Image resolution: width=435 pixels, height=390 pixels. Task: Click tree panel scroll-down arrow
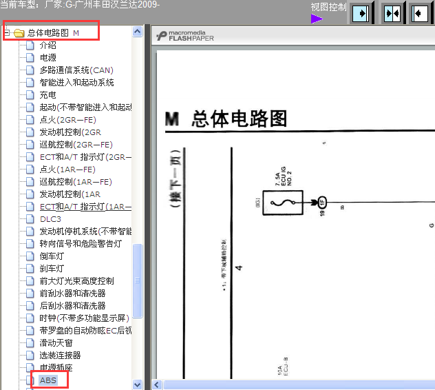pos(138,384)
